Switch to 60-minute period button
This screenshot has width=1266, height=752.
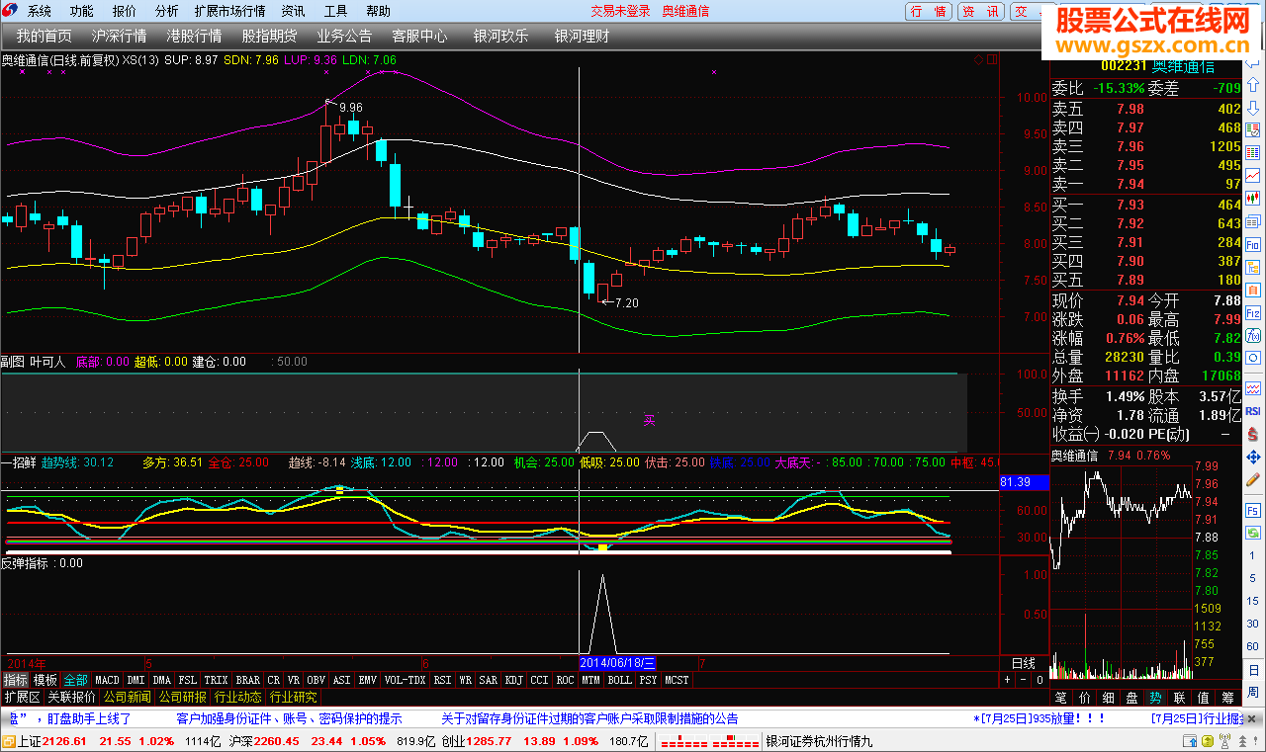tap(1252, 646)
